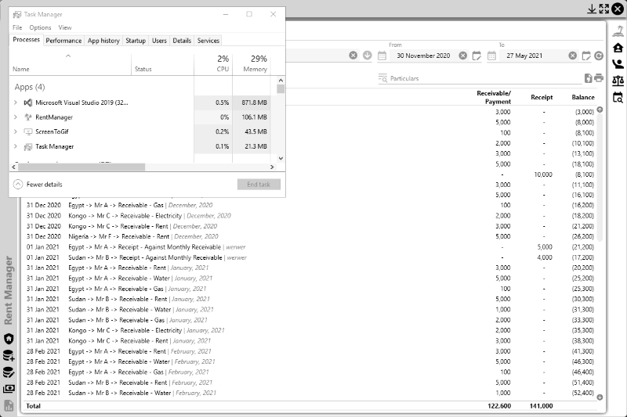
Task: Select row 'Nigeria -> Mr F -> Receivable - Rent'
Action: [x=310, y=236]
